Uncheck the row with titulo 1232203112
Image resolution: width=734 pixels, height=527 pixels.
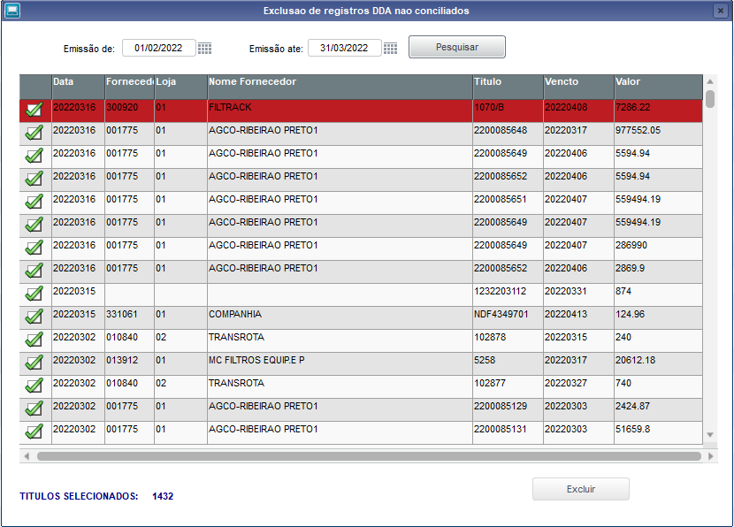34,294
